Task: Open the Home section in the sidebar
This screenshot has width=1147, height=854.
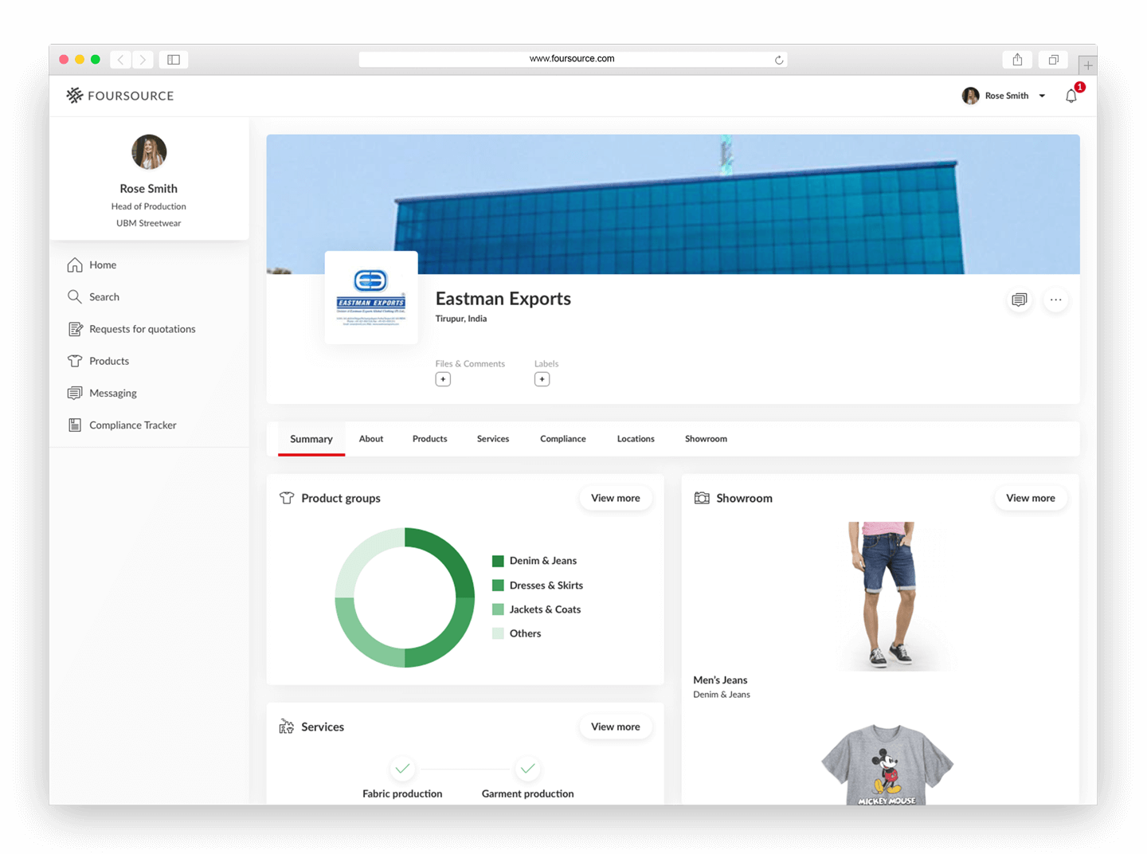Action: pyautogui.click(x=102, y=264)
